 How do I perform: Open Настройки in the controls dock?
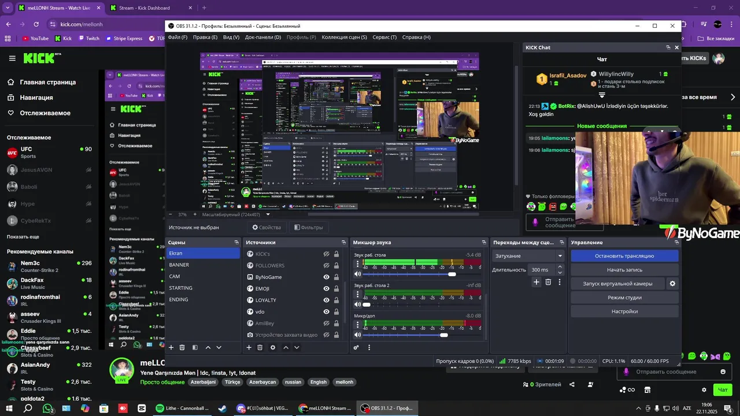[x=624, y=311]
